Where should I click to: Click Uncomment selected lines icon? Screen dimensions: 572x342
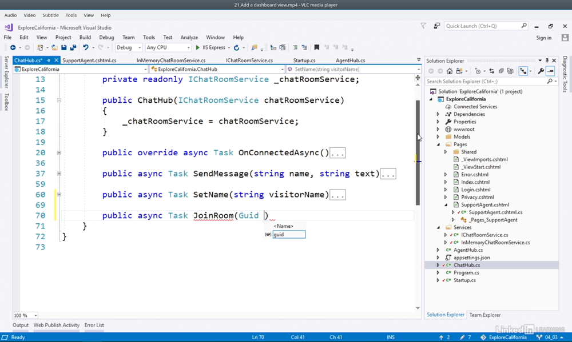(304, 48)
